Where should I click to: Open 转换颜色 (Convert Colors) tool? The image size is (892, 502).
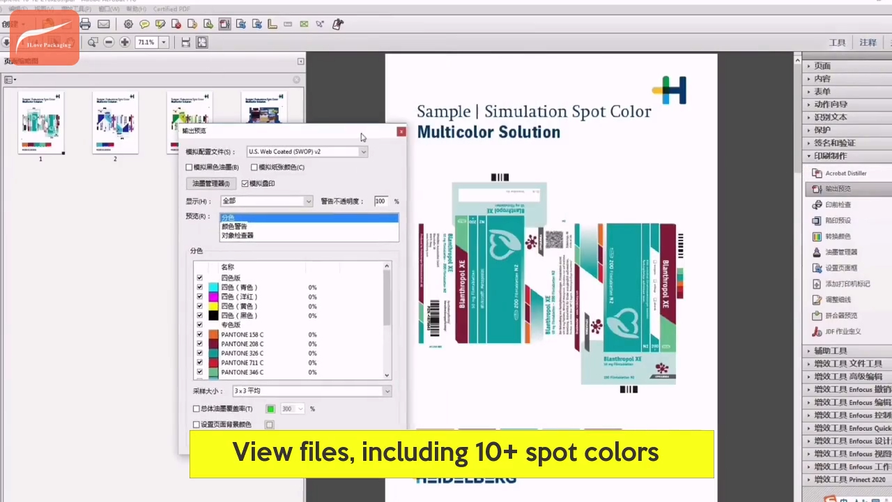tap(838, 236)
